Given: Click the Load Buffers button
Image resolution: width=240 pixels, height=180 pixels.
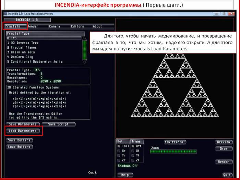Looking at the screenshot, I should pos(19,147).
